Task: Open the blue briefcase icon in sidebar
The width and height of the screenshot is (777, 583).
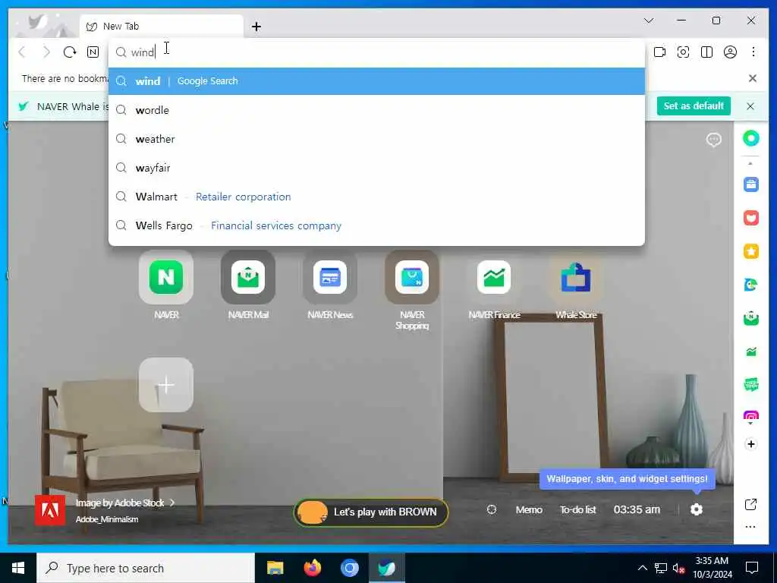Action: coord(751,184)
